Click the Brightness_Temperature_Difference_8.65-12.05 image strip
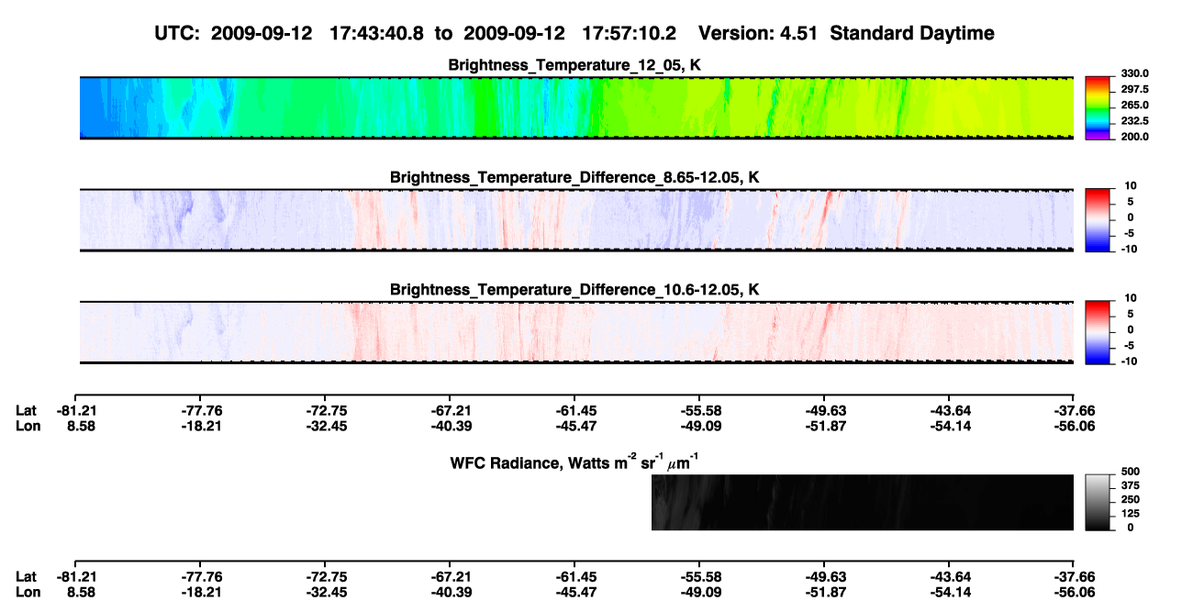Screen dimensions: 1193x612 [x=577, y=219]
